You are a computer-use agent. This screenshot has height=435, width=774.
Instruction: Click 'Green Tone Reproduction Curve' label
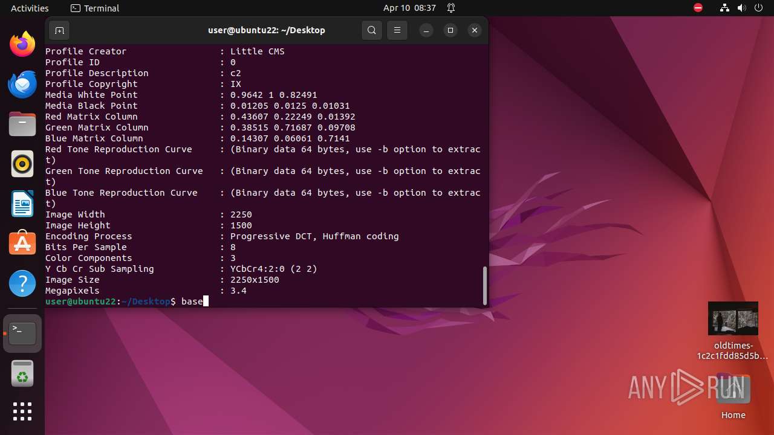click(x=124, y=171)
